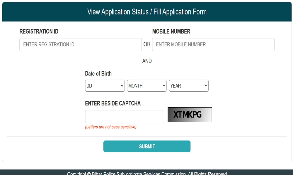Click the REGISTRATION ID label
The image size is (293, 175).
pyautogui.click(x=39, y=32)
